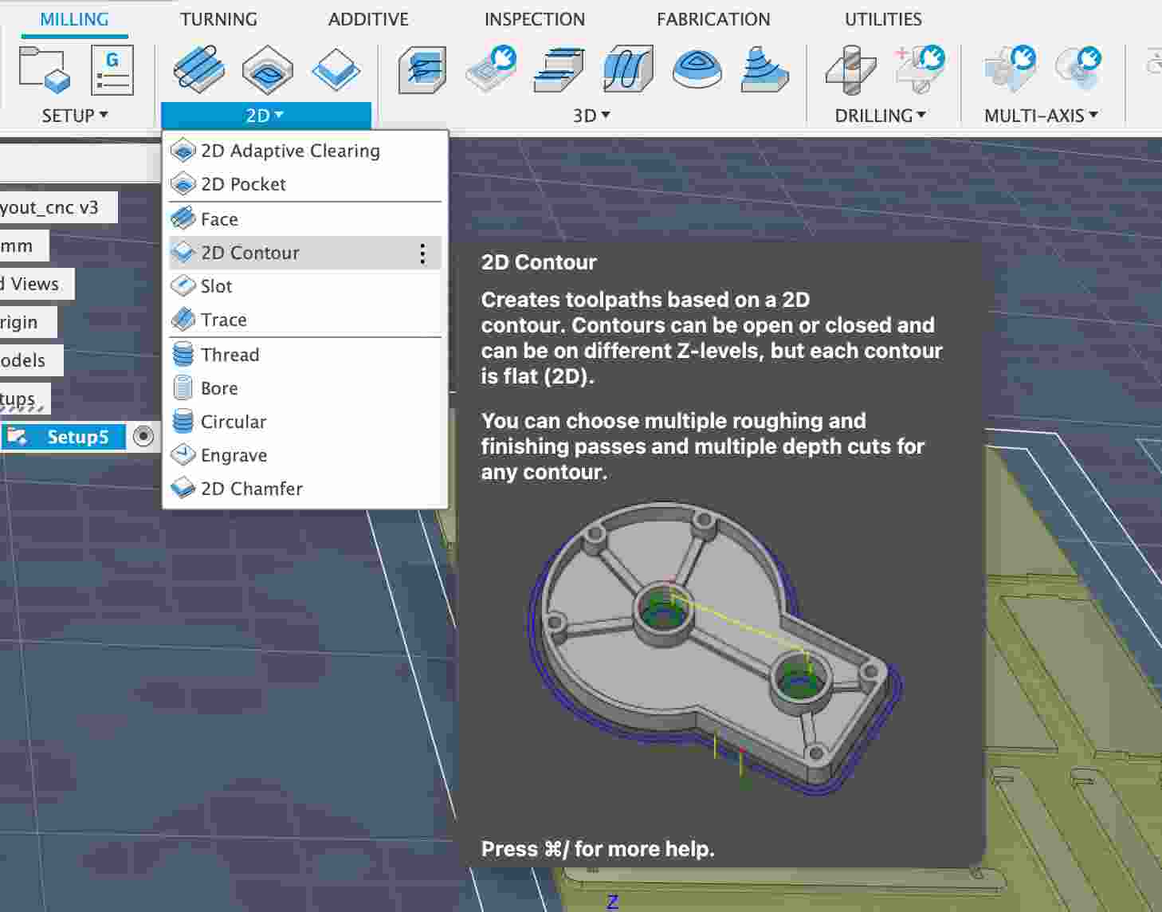The width and height of the screenshot is (1162, 912).
Task: Click the second Multi-Axis extension icon
Action: [x=1078, y=69]
